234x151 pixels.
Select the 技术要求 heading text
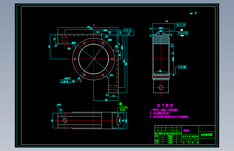165,106
